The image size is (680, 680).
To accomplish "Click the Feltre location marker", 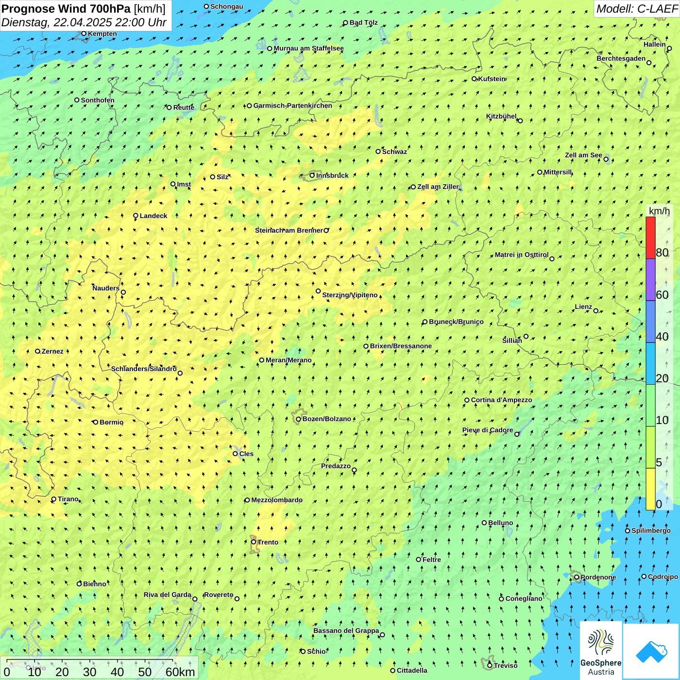I will point(419,560).
